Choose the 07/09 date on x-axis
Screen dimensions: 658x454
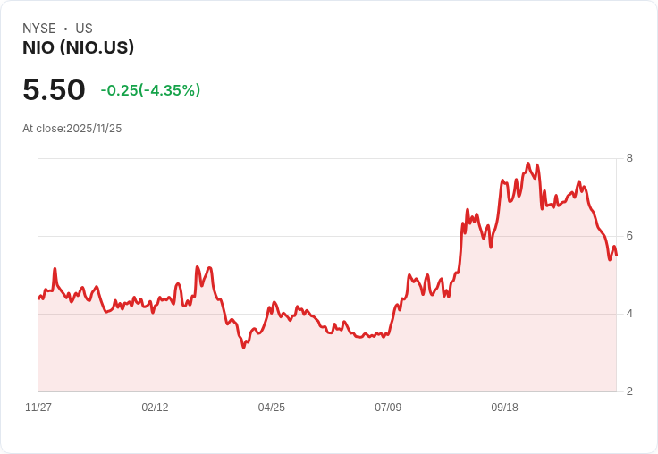[x=388, y=408]
